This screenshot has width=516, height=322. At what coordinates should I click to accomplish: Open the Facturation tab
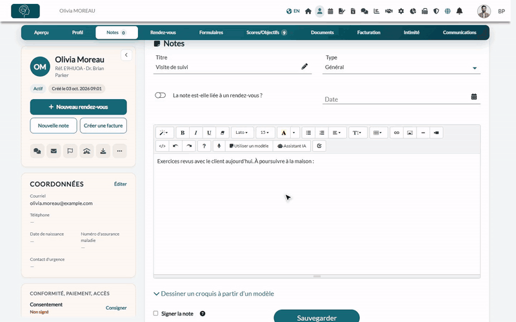tap(368, 33)
